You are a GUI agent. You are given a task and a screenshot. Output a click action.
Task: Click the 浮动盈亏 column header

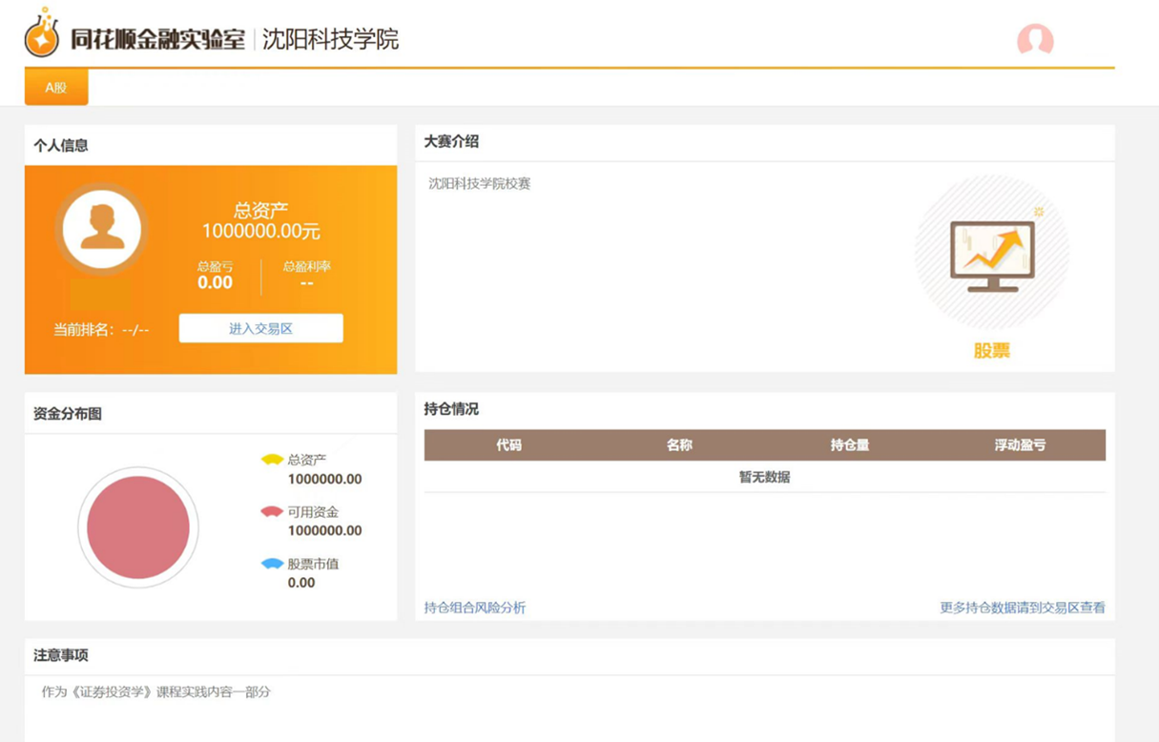click(1020, 445)
